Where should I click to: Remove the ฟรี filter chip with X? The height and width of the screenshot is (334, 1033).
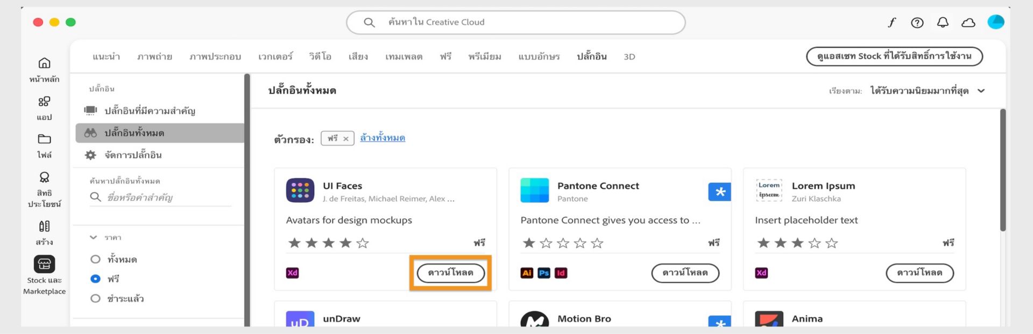pyautogui.click(x=346, y=139)
